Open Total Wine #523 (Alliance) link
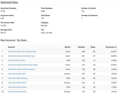 [x=18, y=78]
